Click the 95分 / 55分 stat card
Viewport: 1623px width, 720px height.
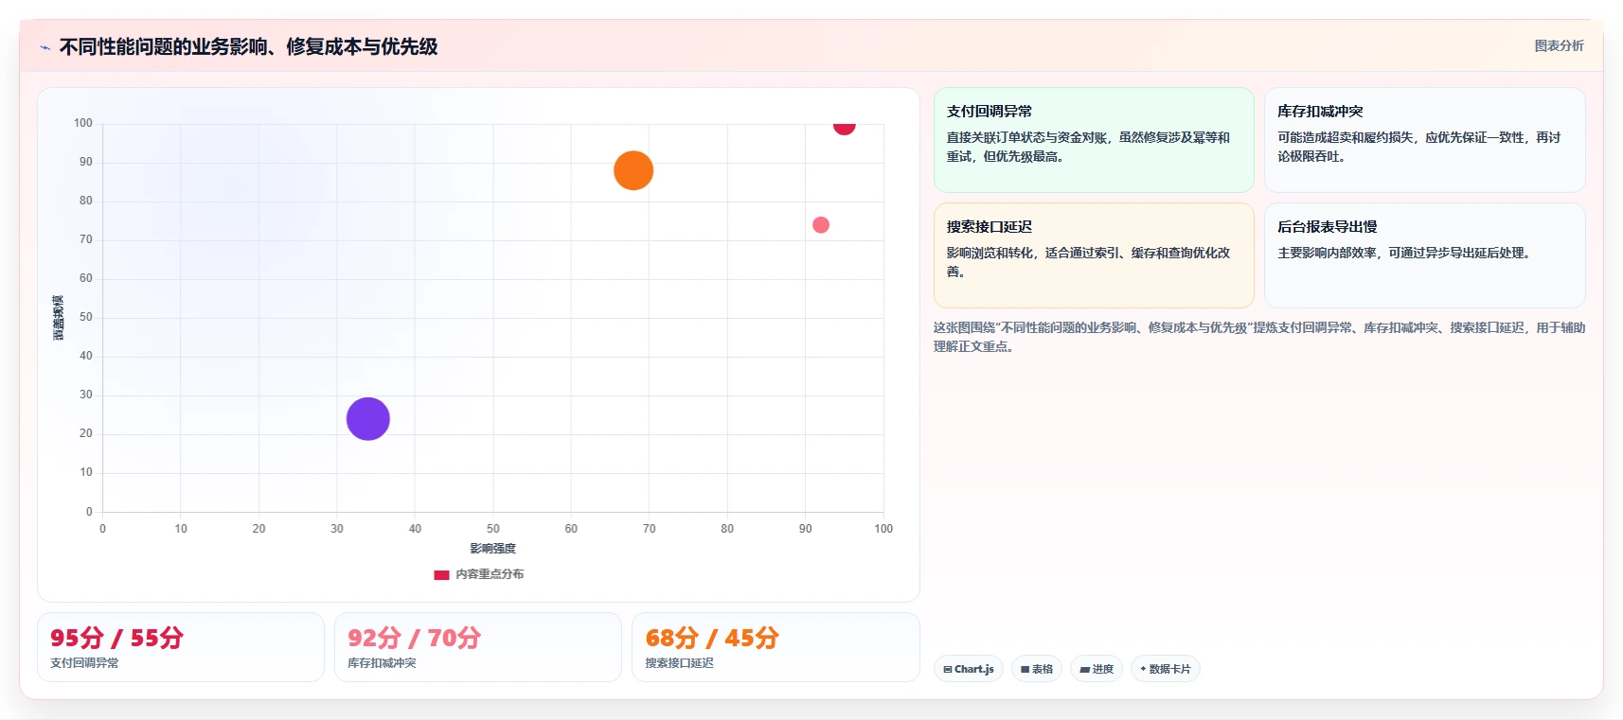181,647
